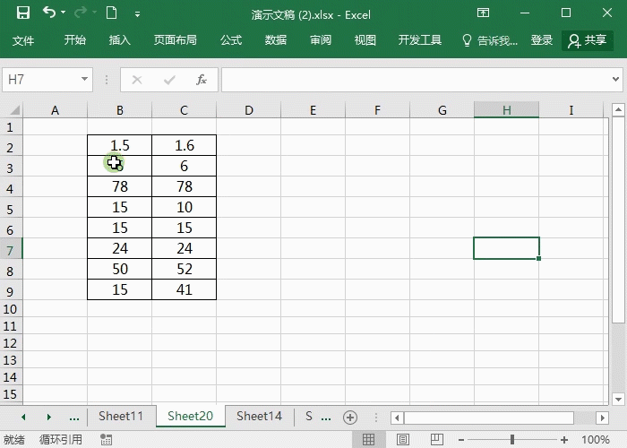Open the 数据 tab
627x448 pixels.
(276, 40)
